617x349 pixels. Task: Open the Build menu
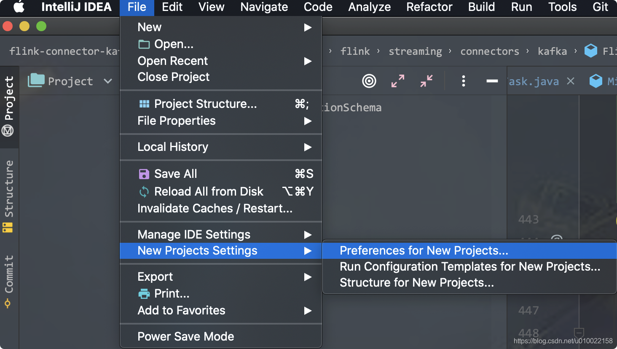pos(481,7)
